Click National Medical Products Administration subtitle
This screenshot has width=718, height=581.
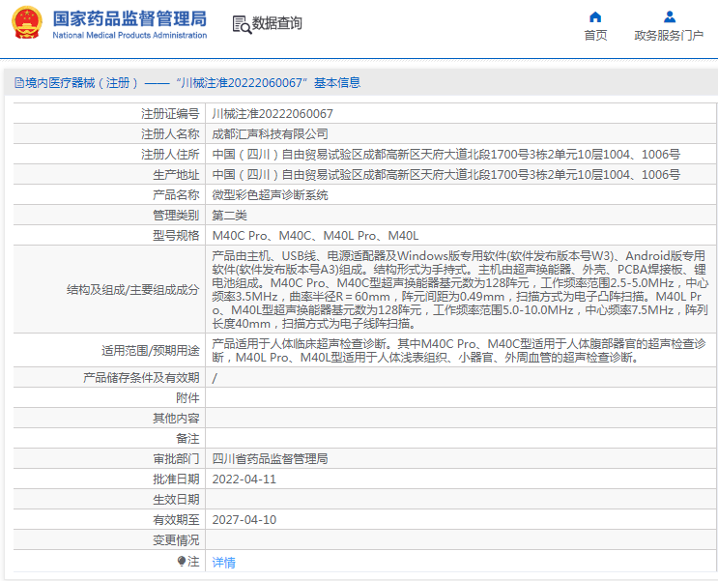pos(129,35)
